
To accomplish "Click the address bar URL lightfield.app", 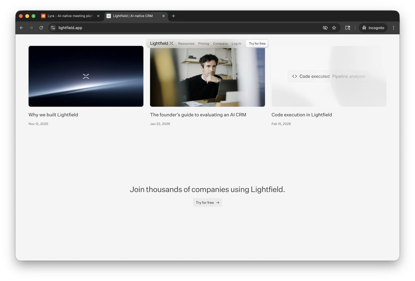I will (70, 28).
